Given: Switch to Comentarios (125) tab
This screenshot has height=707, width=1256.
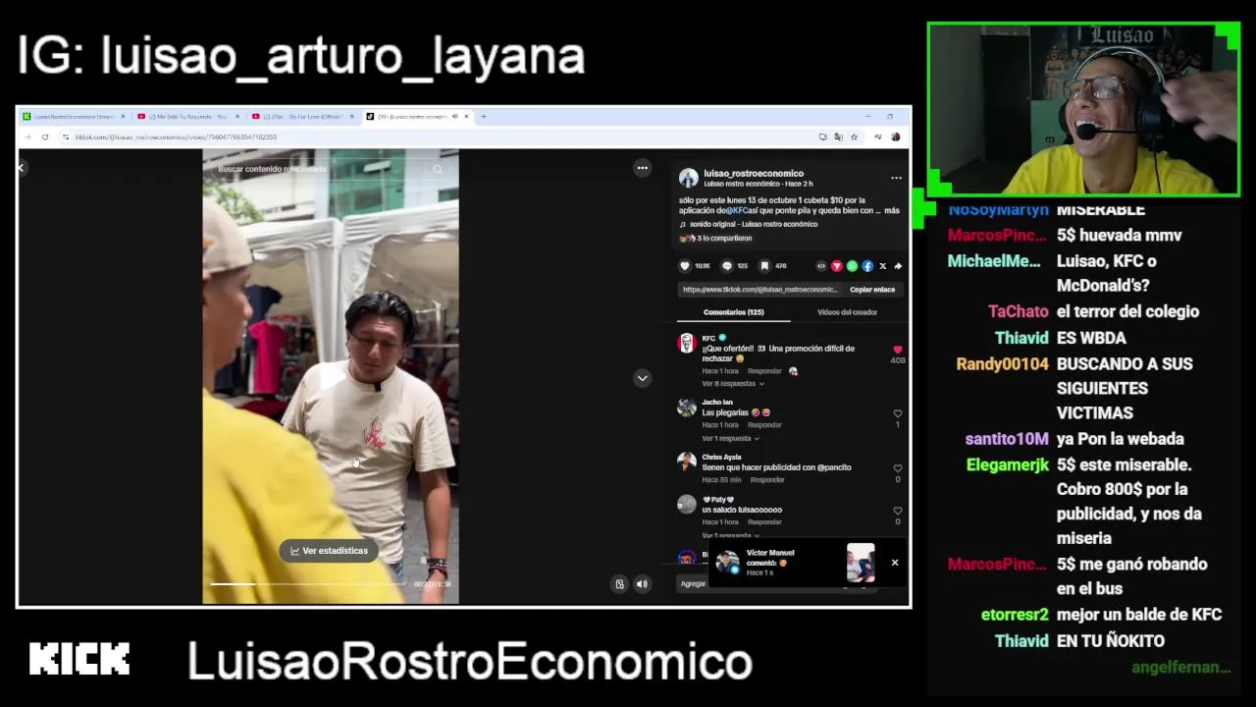Looking at the screenshot, I should click(x=733, y=312).
